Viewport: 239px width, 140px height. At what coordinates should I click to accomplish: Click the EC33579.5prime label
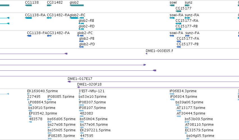199,130
